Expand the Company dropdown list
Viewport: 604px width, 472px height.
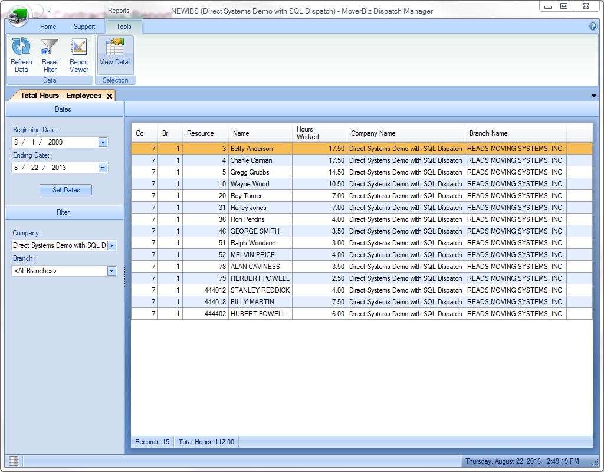(111, 245)
